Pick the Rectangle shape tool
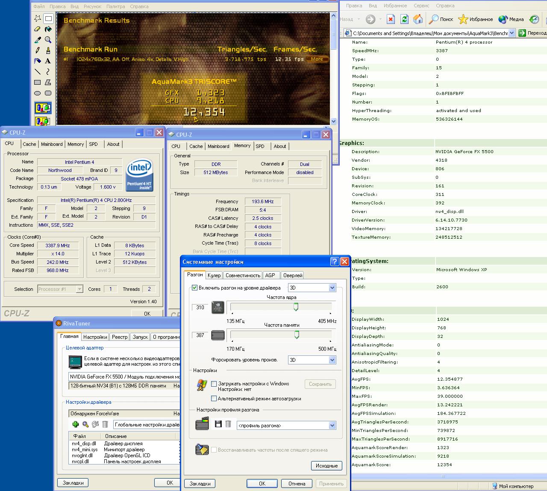Image resolution: width=547 pixels, height=491 pixels. [x=38, y=83]
